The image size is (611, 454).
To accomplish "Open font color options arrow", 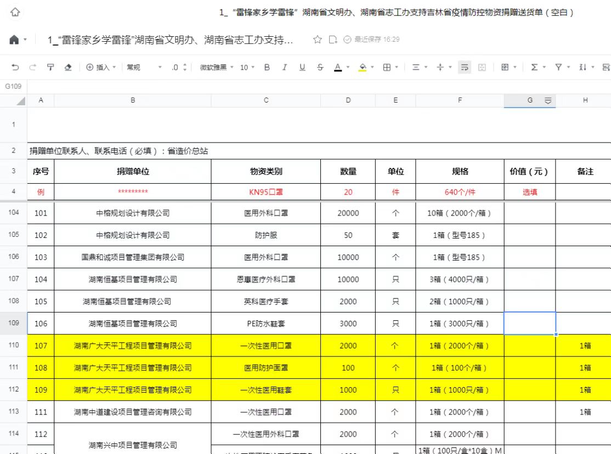I will point(348,67).
